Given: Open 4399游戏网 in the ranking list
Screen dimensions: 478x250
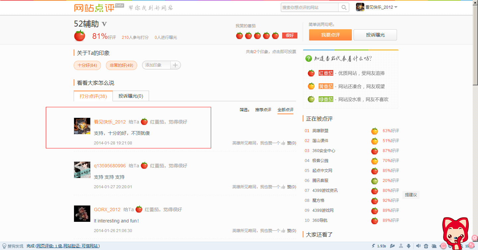Looking at the screenshot, I should click(x=323, y=210).
